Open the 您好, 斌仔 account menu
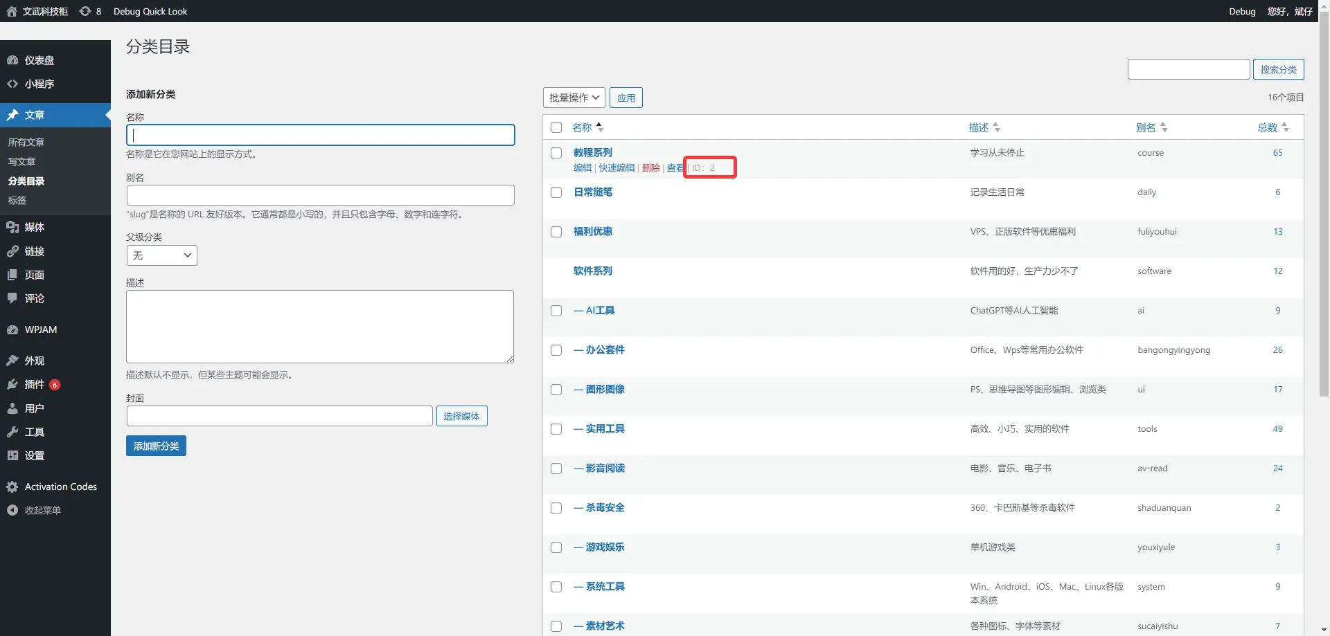This screenshot has width=1330, height=636. [x=1290, y=11]
